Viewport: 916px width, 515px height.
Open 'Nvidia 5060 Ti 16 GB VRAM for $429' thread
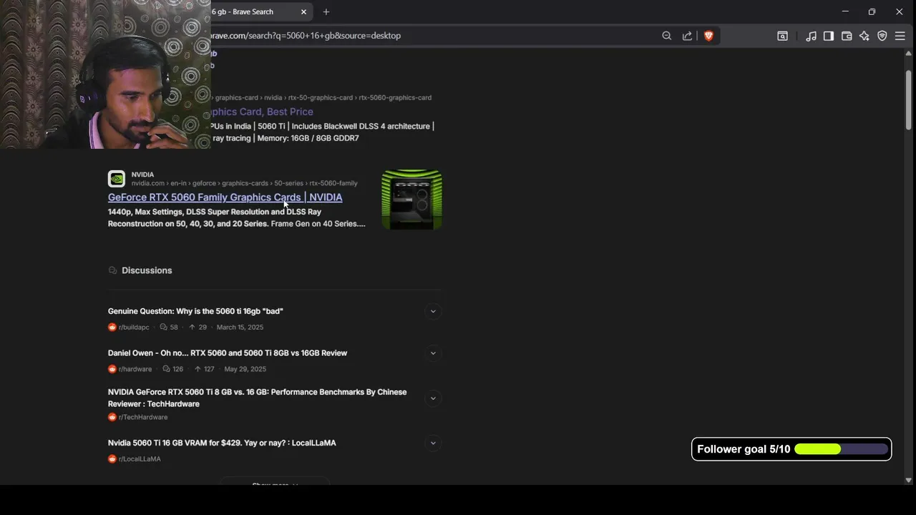(x=222, y=443)
